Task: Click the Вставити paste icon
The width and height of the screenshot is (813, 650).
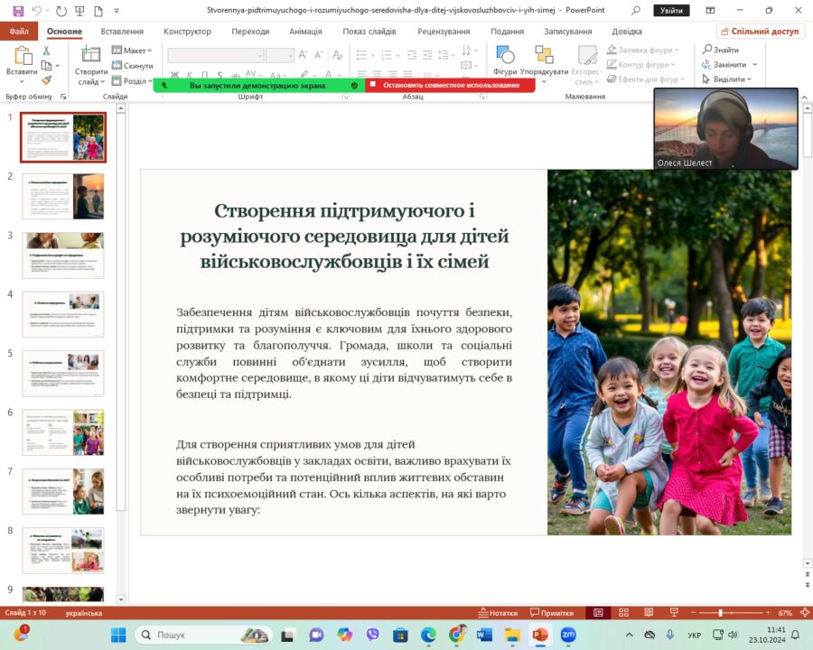Action: point(22,55)
